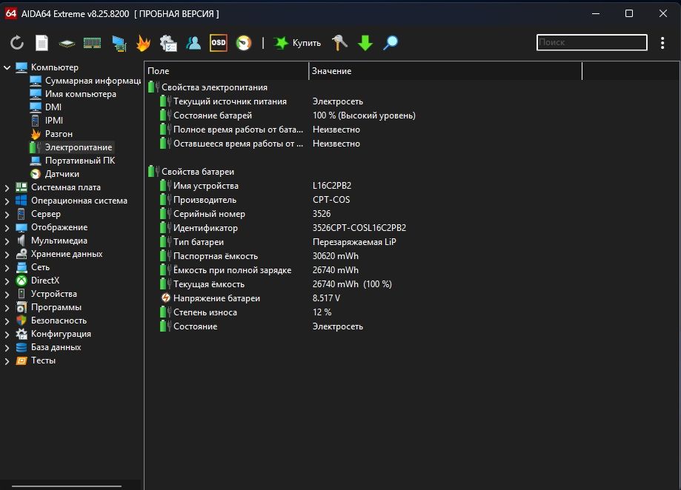Screen dimensions: 681x490
Task: Click the green download arrow icon
Action: (365, 42)
